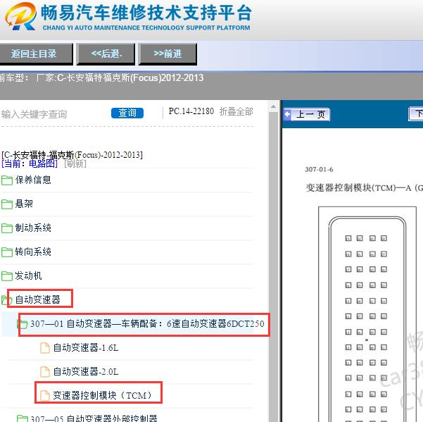Image resolution: width=423 pixels, height=422 pixels.
Task: Click the 307-01-6 page number text
Action: coord(319,169)
